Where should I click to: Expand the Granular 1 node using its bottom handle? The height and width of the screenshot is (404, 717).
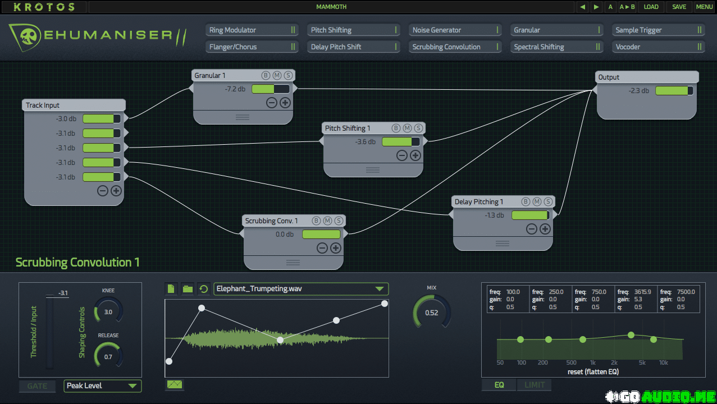(243, 117)
